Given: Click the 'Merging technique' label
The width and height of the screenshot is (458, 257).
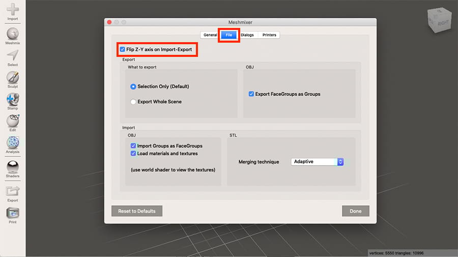Looking at the screenshot, I should [x=259, y=162].
